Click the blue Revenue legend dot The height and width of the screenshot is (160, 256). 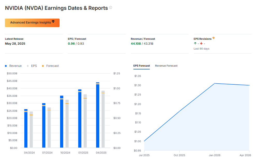[6, 66]
